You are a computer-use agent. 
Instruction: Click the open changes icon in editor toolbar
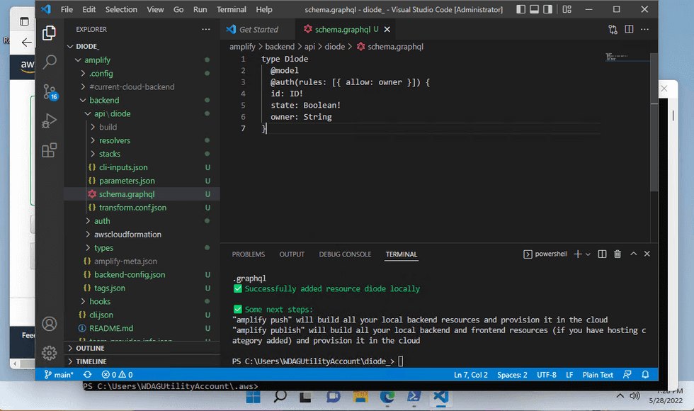[613, 29]
